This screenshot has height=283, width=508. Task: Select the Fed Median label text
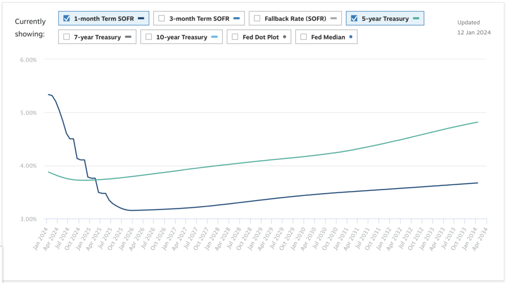328,37
